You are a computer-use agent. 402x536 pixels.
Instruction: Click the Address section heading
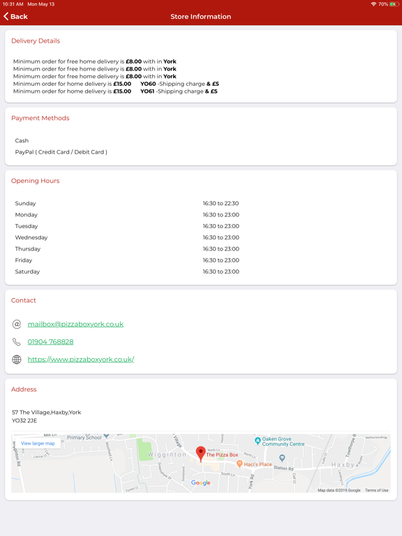coord(24,389)
